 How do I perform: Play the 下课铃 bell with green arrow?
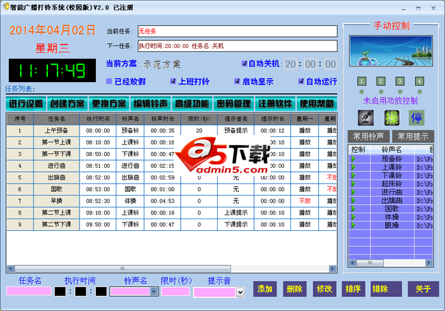tap(354, 175)
